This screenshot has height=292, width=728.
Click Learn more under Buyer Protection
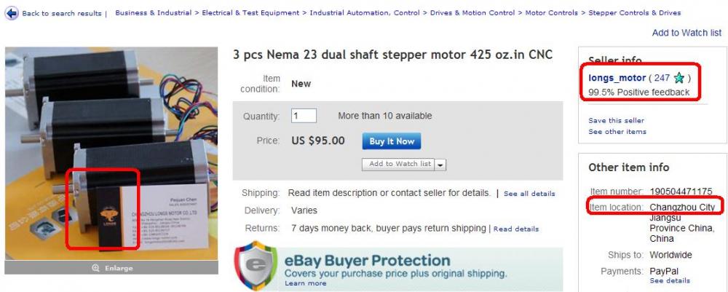[306, 283]
